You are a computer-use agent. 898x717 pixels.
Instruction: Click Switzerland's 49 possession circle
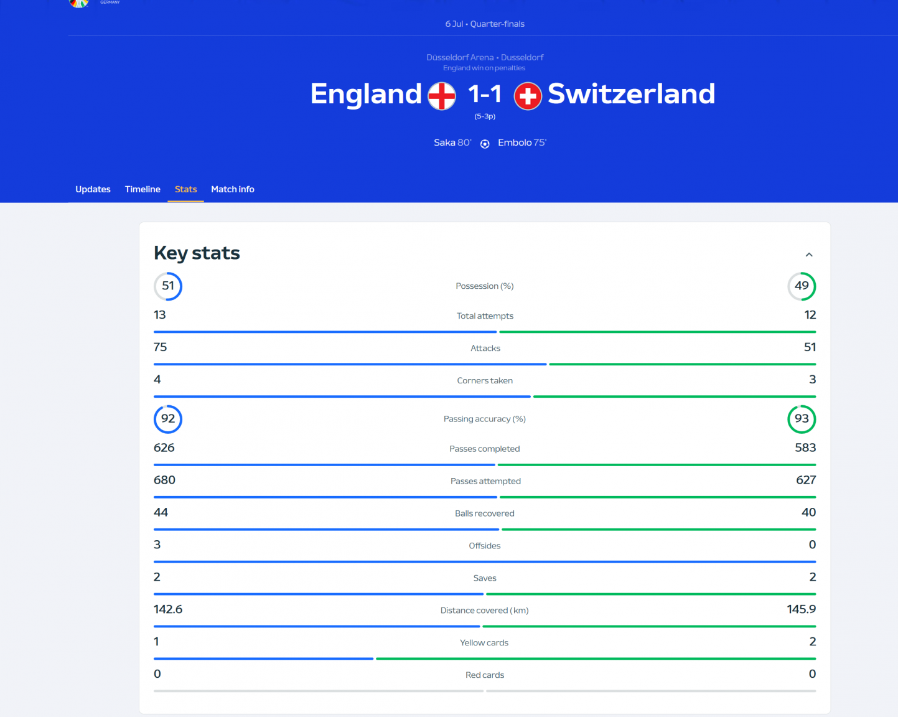(x=802, y=286)
